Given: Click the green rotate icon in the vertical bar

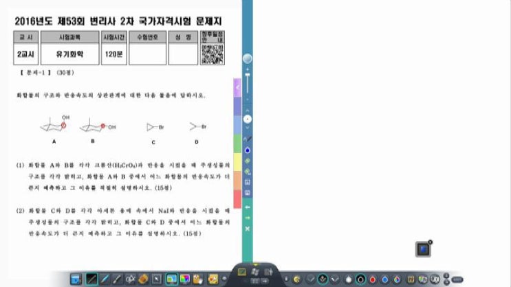Looking at the screenshot, I should (x=248, y=161).
